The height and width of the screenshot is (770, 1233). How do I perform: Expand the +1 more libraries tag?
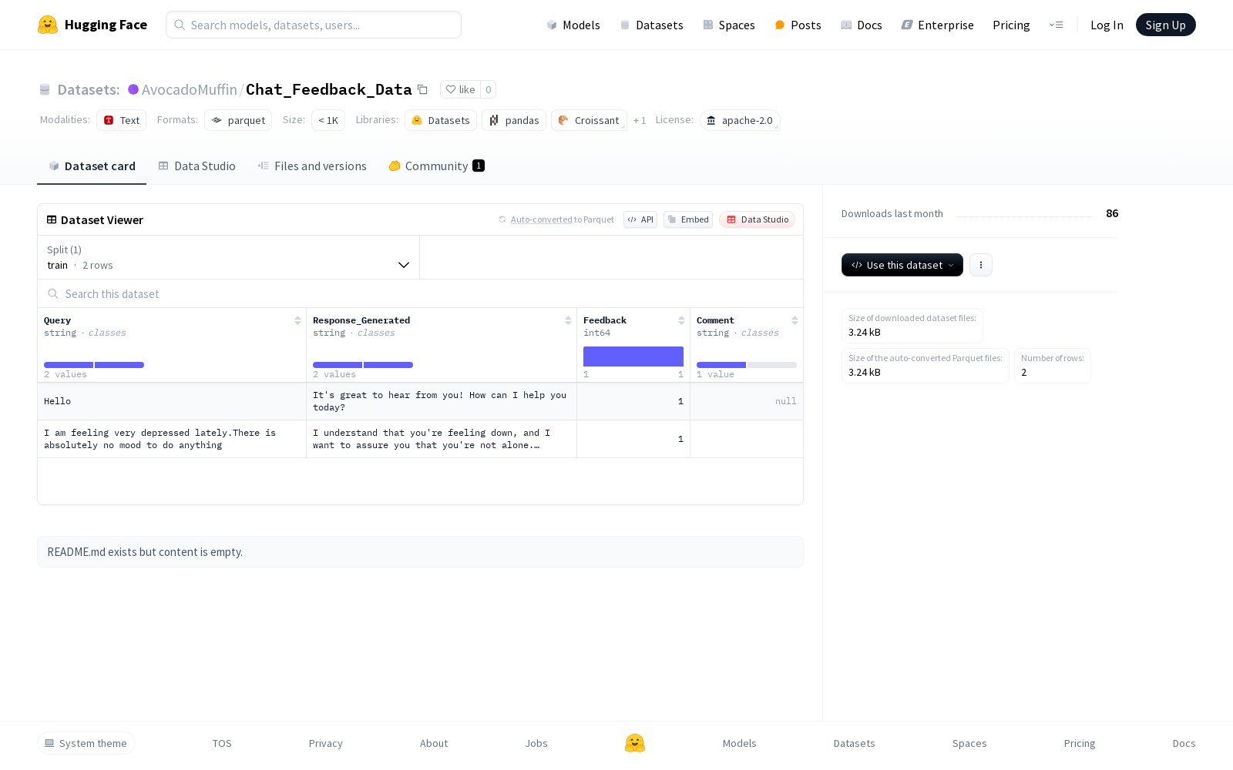(x=640, y=120)
